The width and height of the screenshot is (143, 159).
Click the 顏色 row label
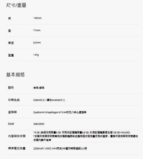11,87
